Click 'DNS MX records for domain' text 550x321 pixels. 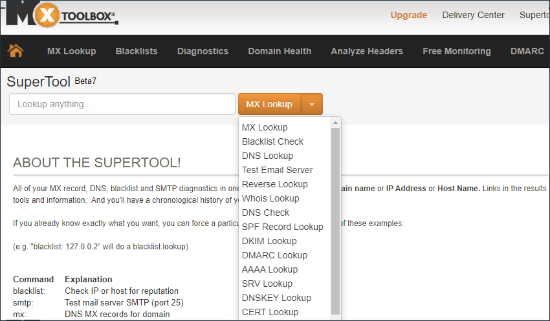[x=117, y=314]
